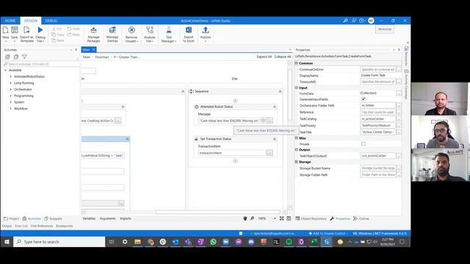
Task: Click the Paste command in ribbon
Action: coord(58,40)
